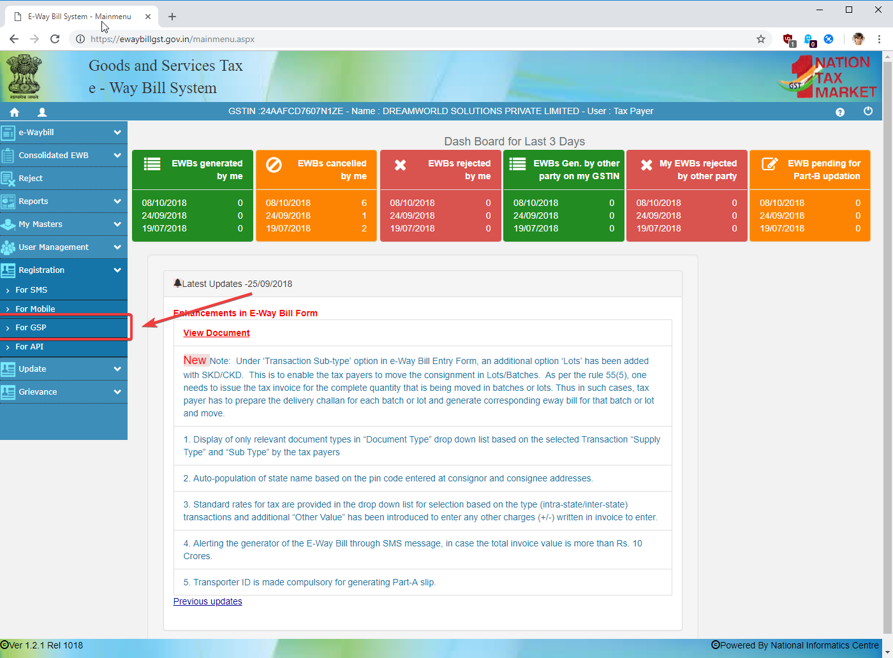Image resolution: width=893 pixels, height=658 pixels.
Task: Click the Latest Updates bell icon
Action: click(x=177, y=283)
